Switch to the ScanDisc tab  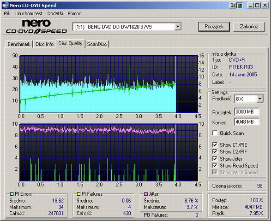(97, 44)
